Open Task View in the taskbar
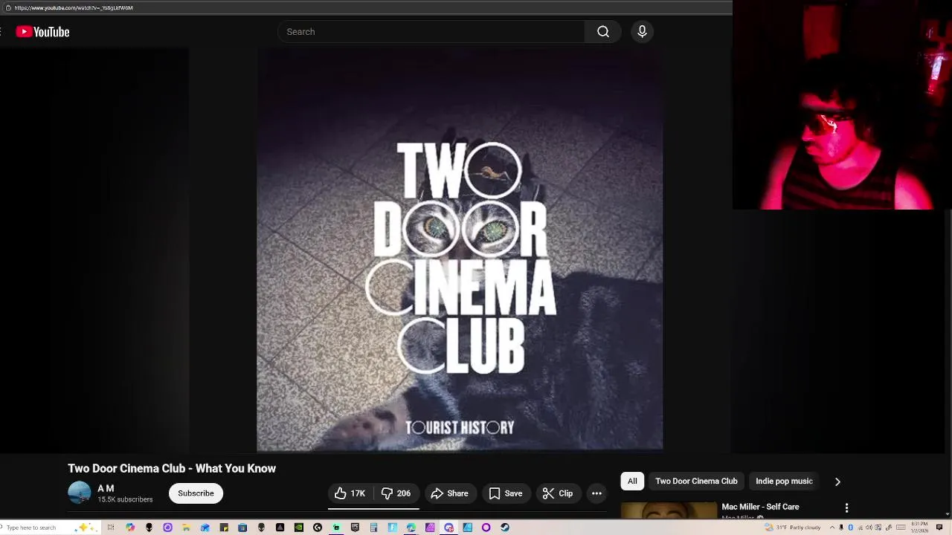Viewport: 952px width, 535px height. point(111,528)
